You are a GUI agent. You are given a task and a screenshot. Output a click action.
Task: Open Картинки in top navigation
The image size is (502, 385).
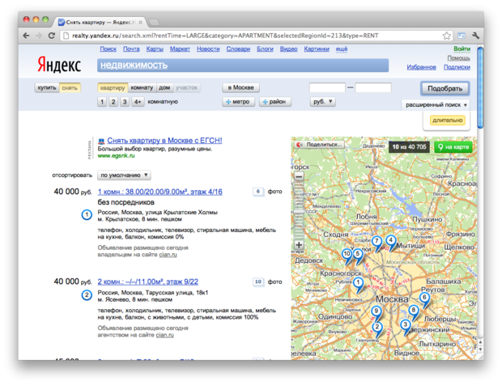(x=317, y=49)
